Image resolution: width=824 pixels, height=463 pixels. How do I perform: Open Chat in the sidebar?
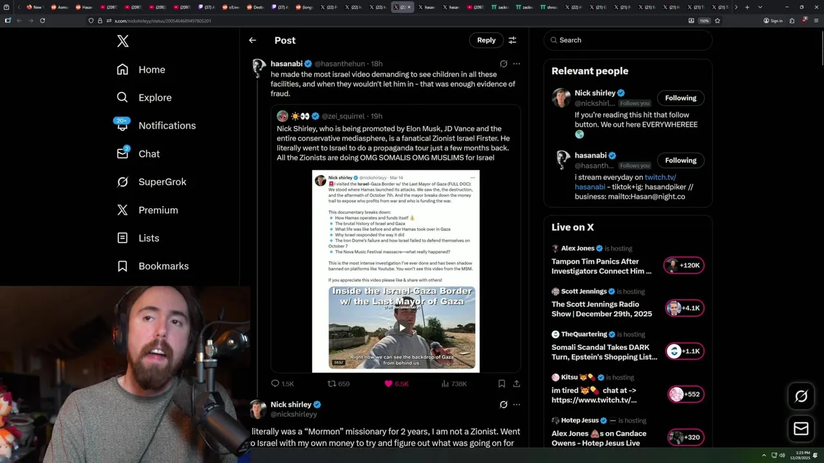[x=138, y=154]
